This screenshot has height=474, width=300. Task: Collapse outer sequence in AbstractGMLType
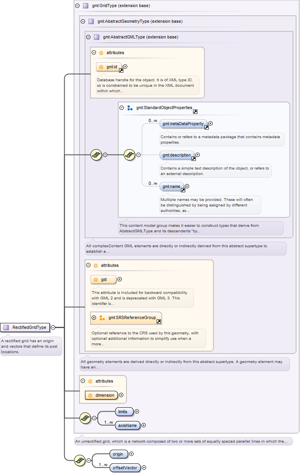[x=105, y=155]
